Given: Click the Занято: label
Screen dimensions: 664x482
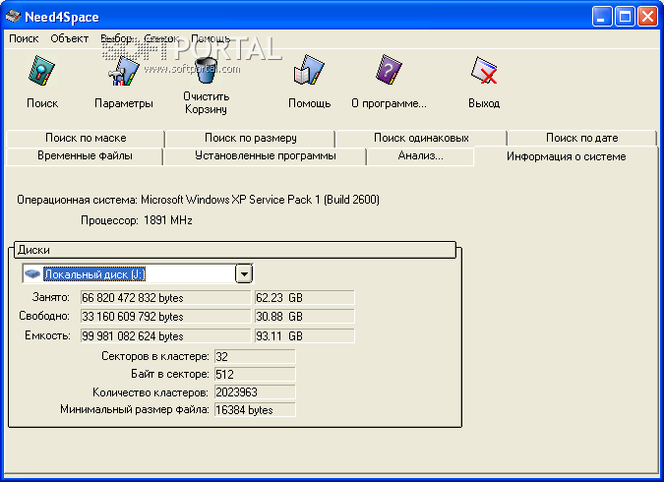Looking at the screenshot, I should click(x=51, y=297).
